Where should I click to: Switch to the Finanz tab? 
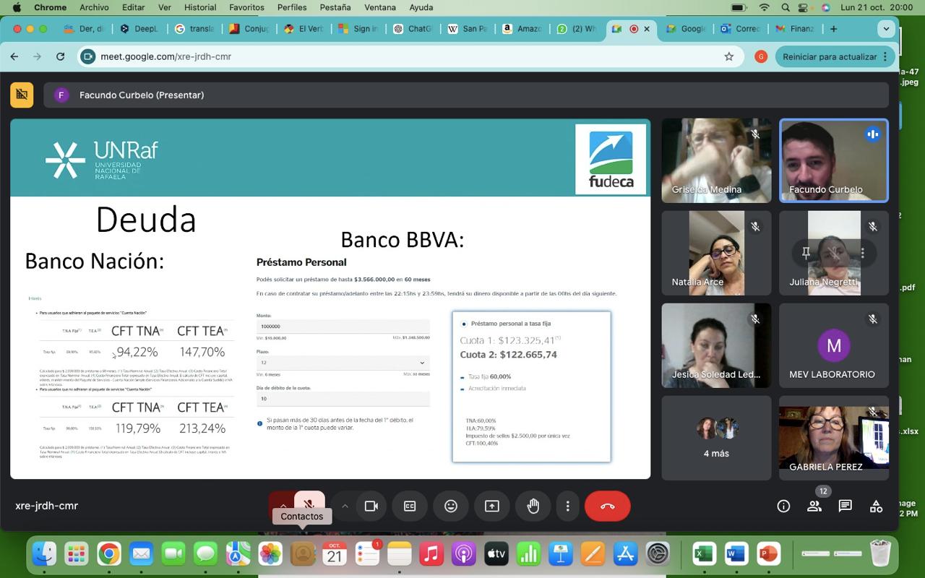[794, 29]
